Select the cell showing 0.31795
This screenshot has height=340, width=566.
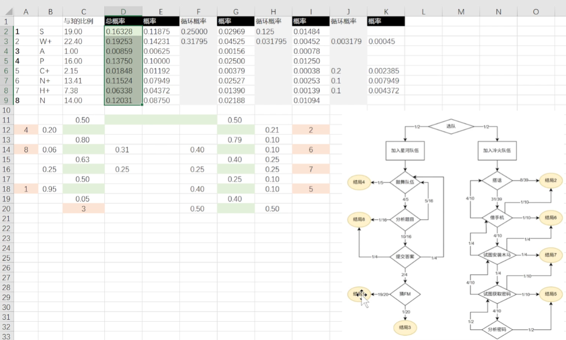(x=198, y=41)
